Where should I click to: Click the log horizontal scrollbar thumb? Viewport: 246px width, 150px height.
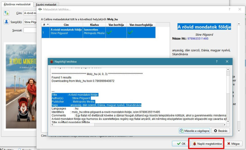coord(74,125)
